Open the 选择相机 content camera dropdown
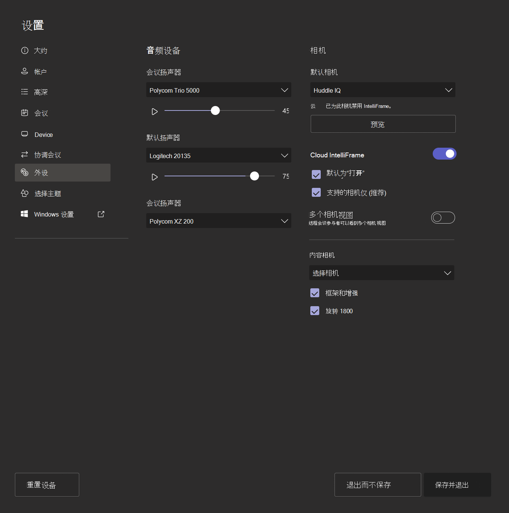509x513 pixels. tap(382, 273)
